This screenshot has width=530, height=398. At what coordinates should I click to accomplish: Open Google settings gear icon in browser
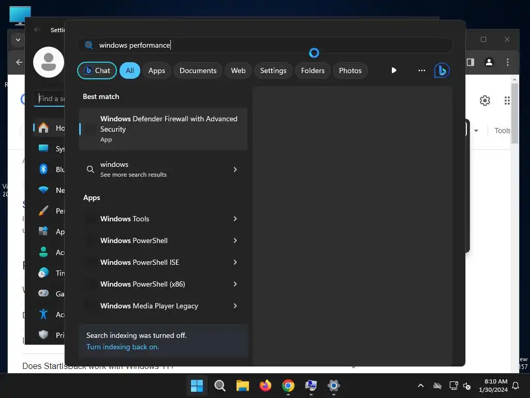484,101
